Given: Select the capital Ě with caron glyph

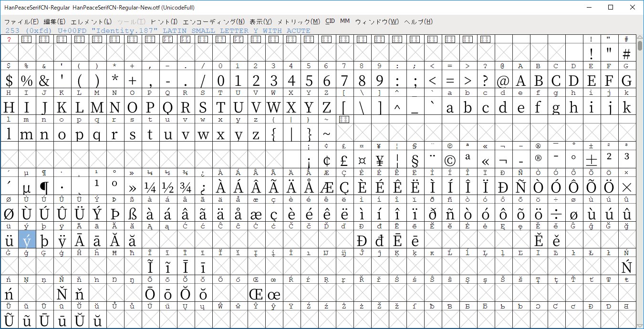Looking at the screenshot, I should [538, 240].
